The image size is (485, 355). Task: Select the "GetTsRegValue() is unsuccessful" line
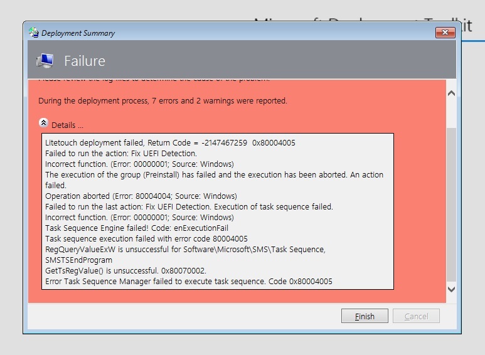(x=125, y=271)
